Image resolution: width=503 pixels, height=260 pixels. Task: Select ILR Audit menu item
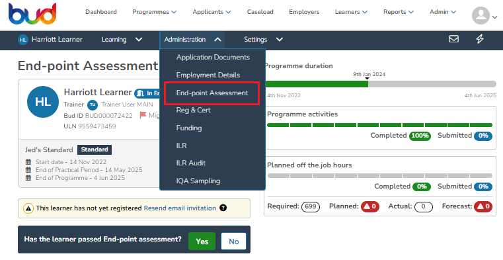[191, 163]
